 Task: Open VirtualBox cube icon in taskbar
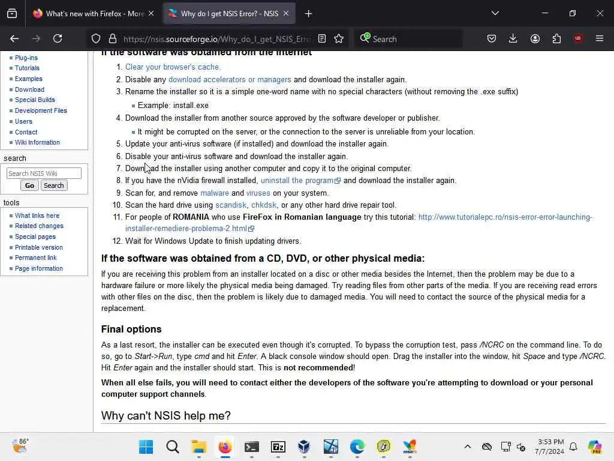click(304, 447)
